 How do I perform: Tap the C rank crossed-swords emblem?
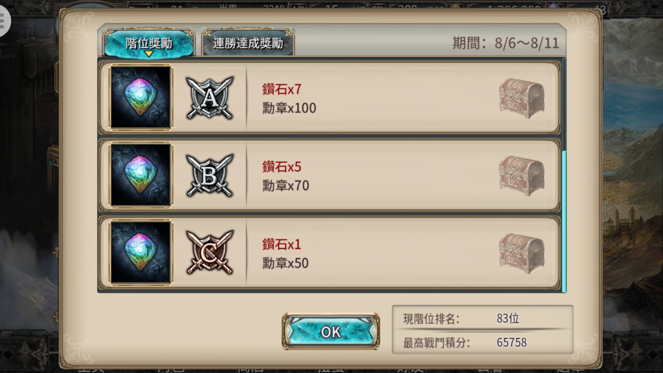tap(210, 253)
